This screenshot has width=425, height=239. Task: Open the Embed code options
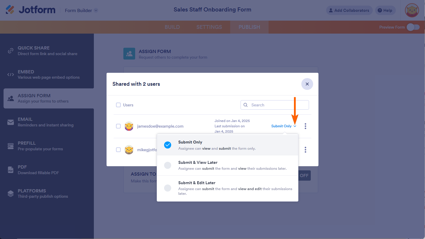point(11,75)
